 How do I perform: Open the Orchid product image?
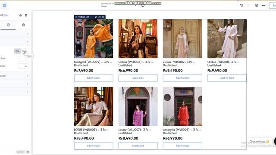(x=227, y=39)
